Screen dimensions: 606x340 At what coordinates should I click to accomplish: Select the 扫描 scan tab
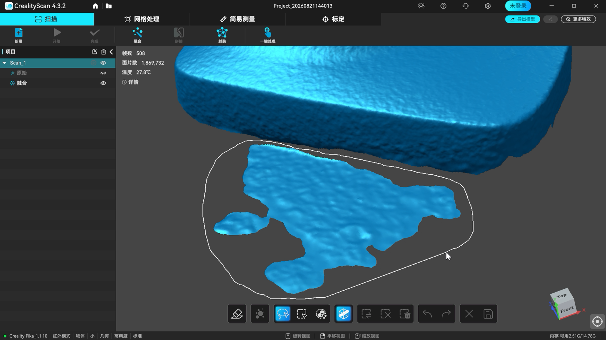[x=47, y=19]
